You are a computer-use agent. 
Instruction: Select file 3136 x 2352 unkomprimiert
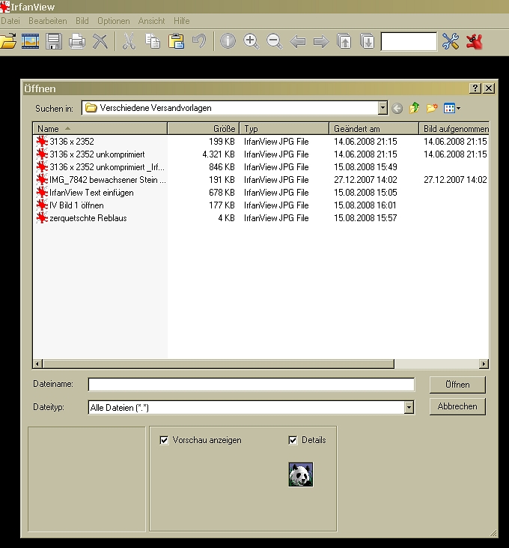pyautogui.click(x=97, y=154)
